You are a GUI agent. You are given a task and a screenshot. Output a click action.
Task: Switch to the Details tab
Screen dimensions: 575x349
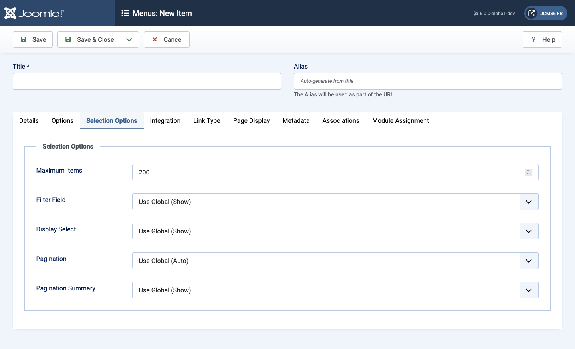point(28,120)
